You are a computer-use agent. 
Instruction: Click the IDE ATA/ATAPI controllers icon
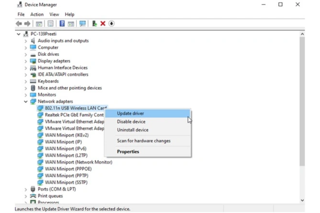[33, 75]
